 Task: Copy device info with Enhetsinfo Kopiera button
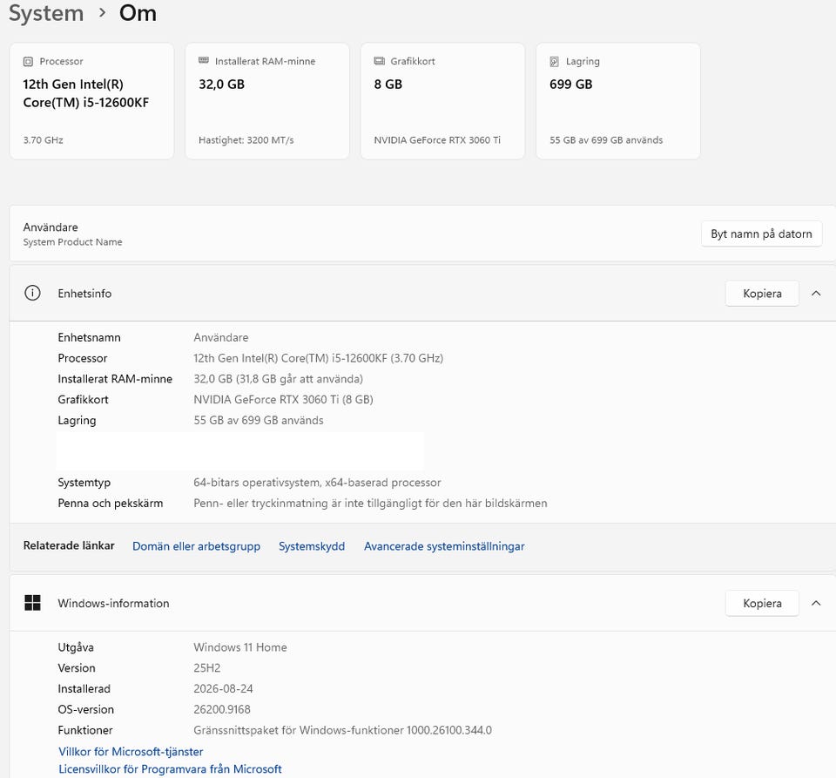[x=762, y=294]
